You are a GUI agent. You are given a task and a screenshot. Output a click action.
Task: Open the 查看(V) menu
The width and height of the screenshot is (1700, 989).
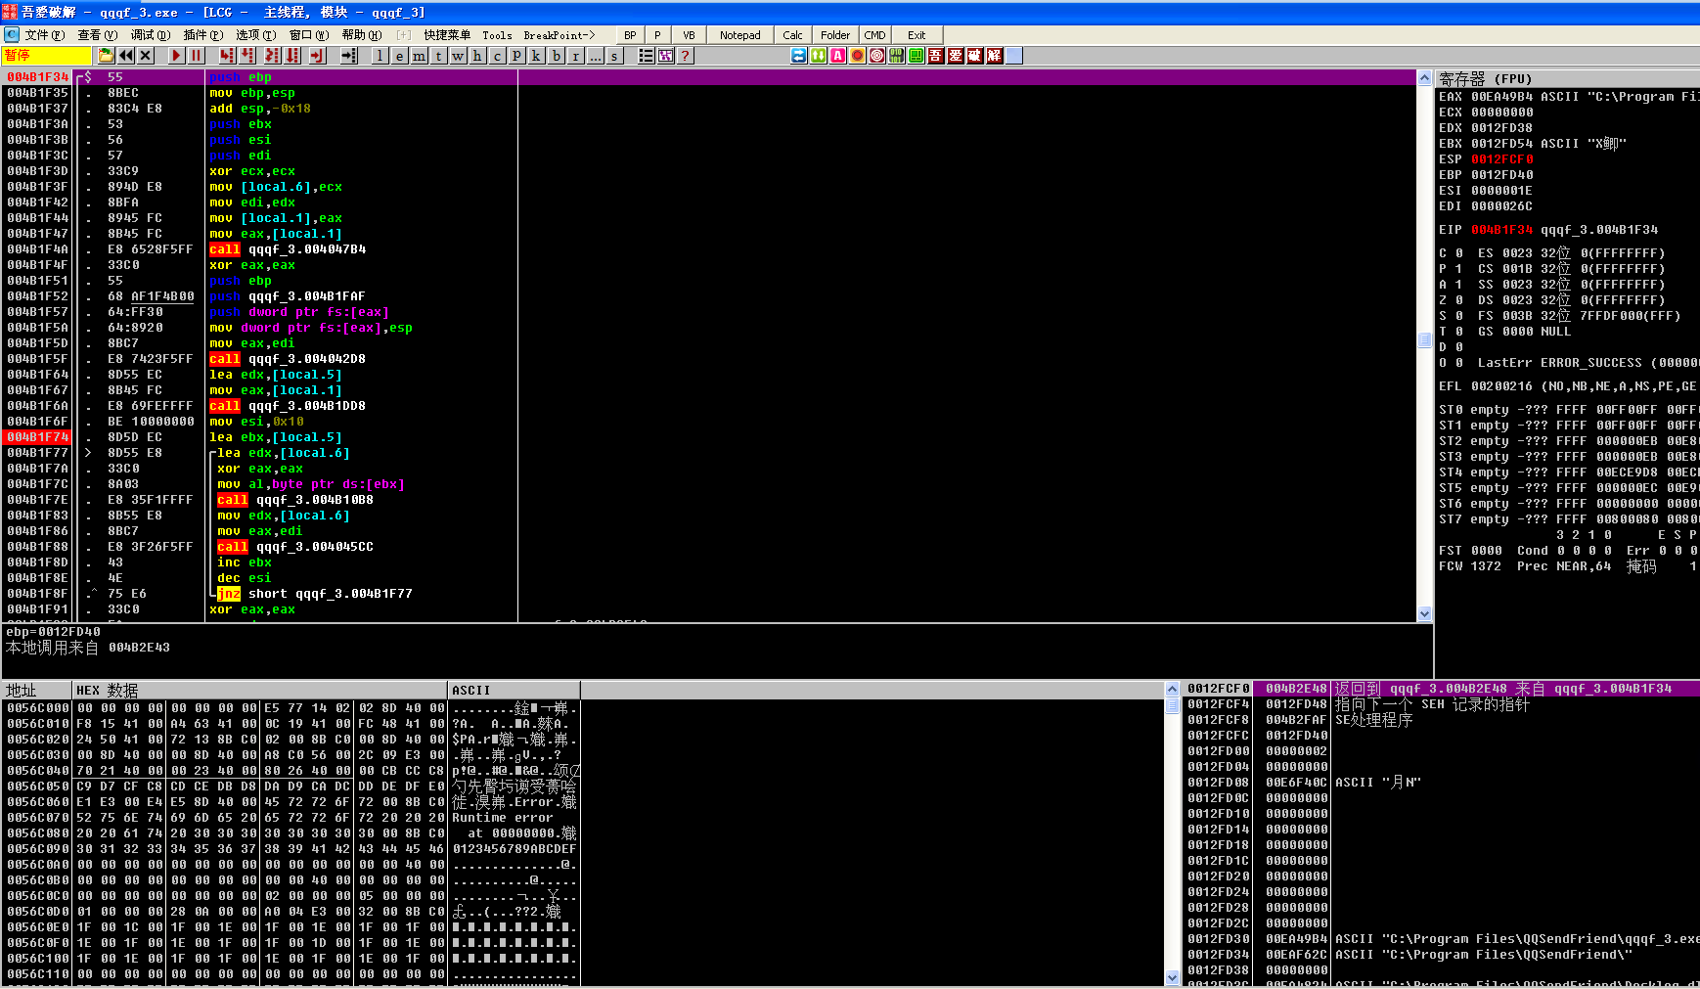click(x=97, y=35)
